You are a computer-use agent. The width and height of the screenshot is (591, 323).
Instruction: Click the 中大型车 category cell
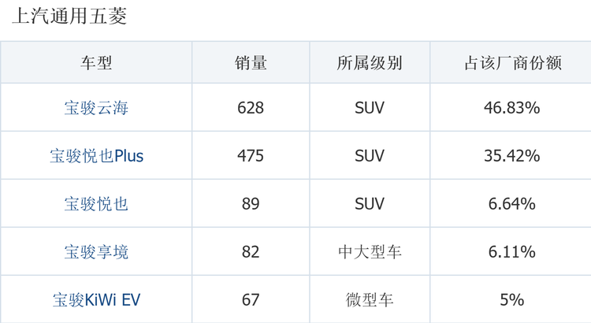pyautogui.click(x=370, y=252)
